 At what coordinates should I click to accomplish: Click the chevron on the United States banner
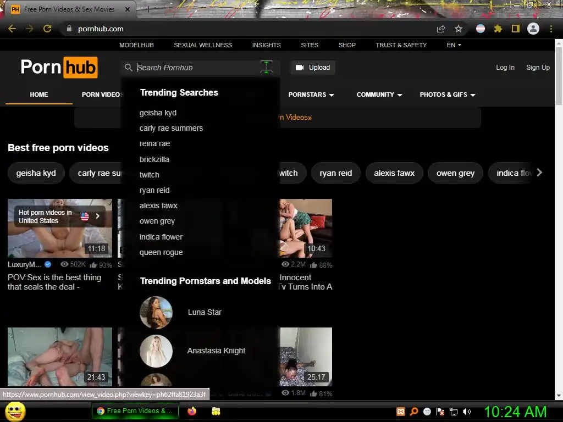(97, 216)
